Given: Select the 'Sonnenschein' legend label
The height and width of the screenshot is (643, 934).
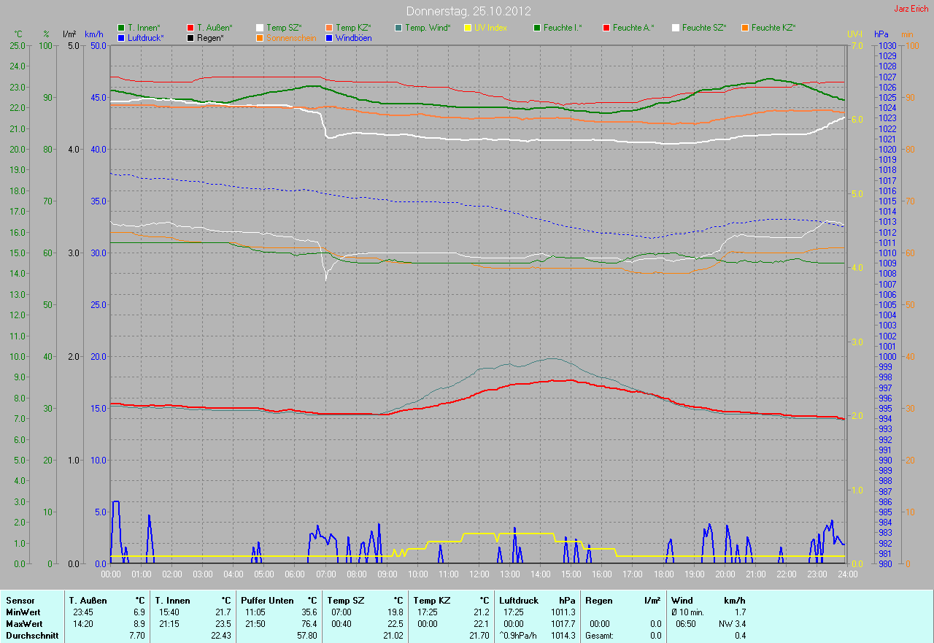Looking at the screenshot, I should [291, 37].
